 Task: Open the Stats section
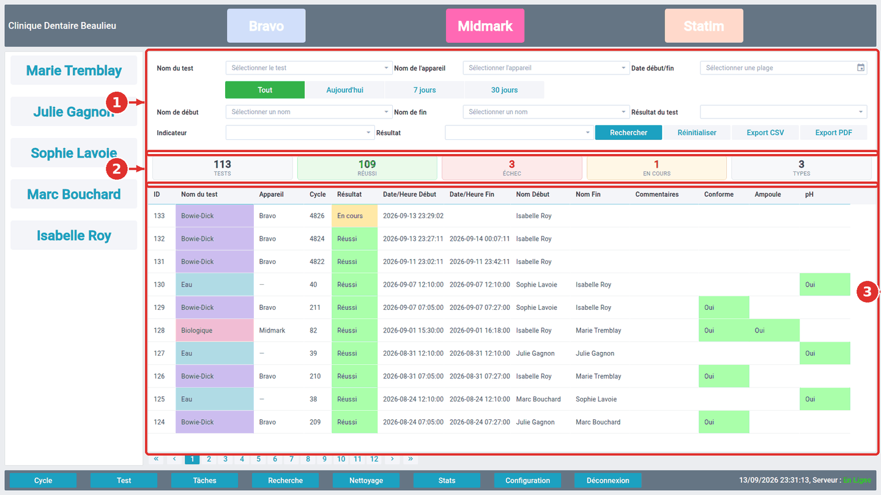[447, 480]
